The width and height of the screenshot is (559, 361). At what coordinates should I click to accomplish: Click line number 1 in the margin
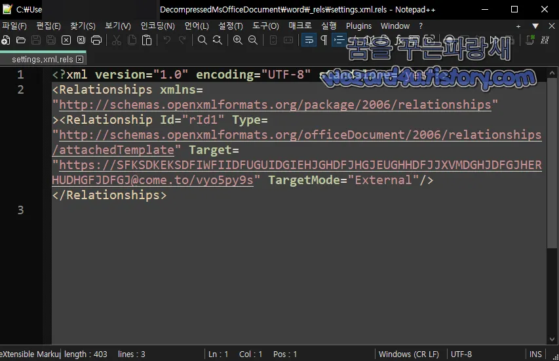click(21, 75)
